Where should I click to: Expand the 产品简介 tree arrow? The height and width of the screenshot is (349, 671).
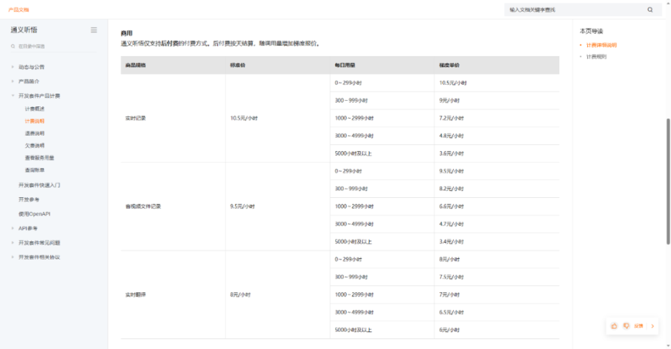[13, 81]
